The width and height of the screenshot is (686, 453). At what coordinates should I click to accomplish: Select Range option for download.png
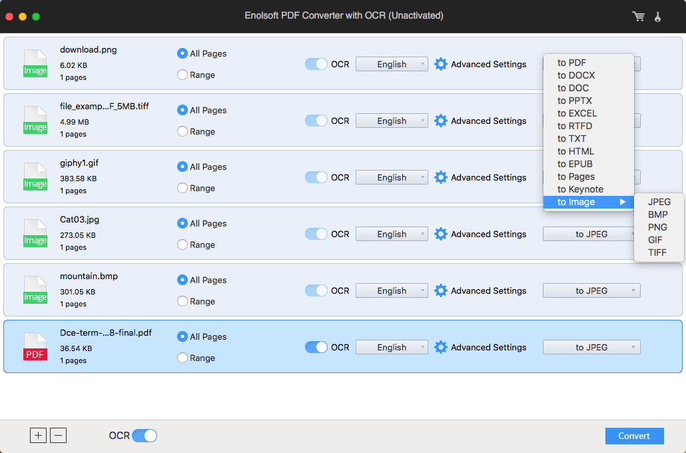tap(182, 75)
